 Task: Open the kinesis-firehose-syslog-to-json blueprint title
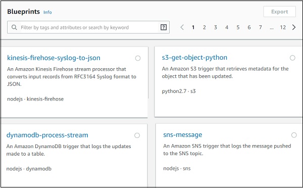[x=54, y=58]
